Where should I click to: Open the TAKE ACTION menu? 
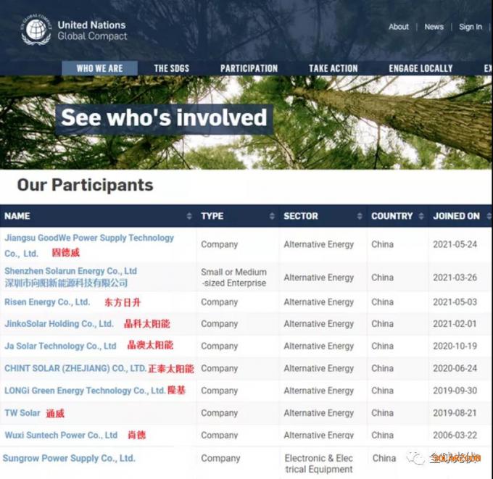(333, 68)
